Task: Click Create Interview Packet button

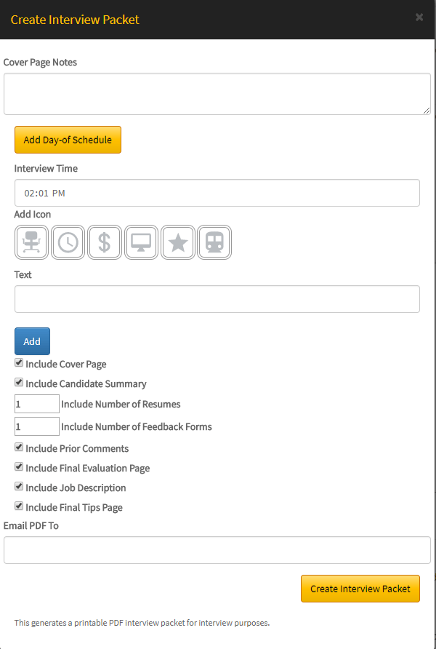Action: (360, 589)
